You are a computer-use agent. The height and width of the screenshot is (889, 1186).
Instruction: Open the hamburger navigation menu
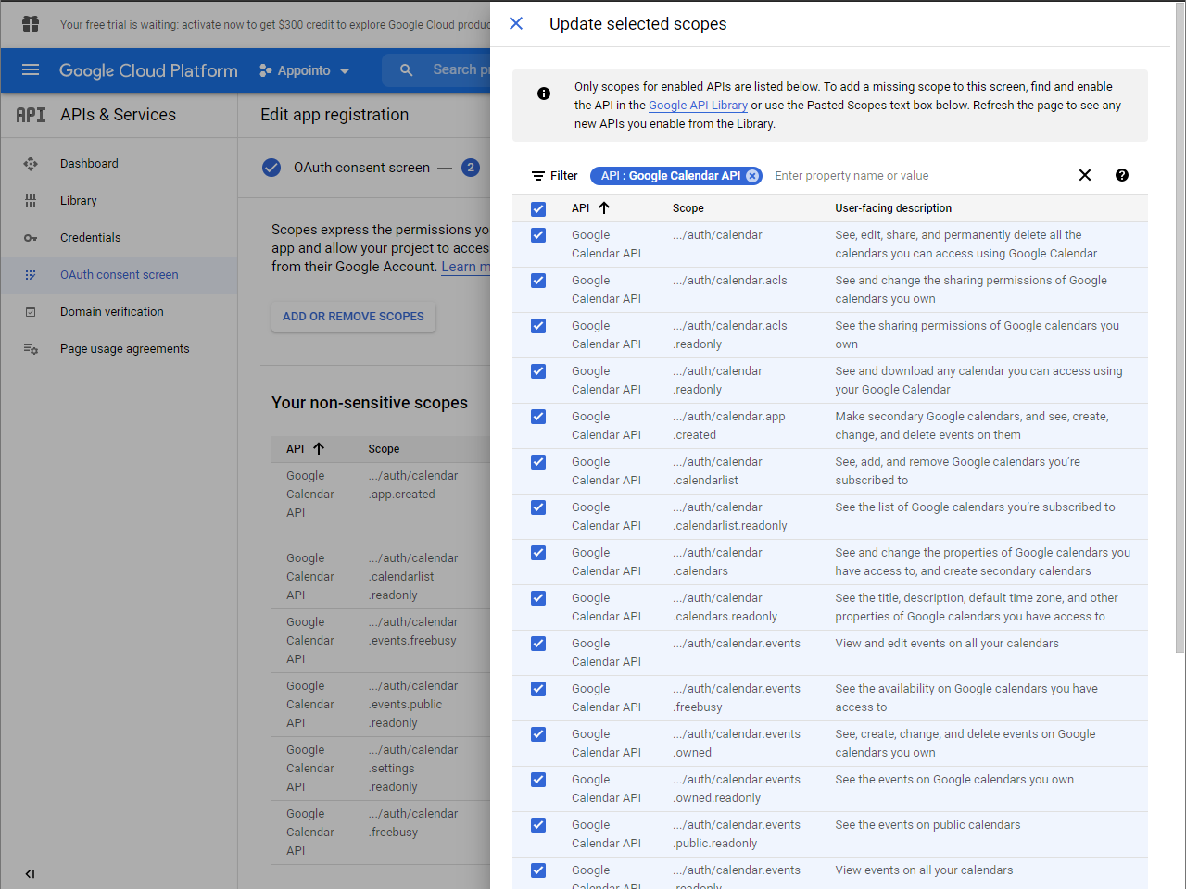(x=31, y=69)
